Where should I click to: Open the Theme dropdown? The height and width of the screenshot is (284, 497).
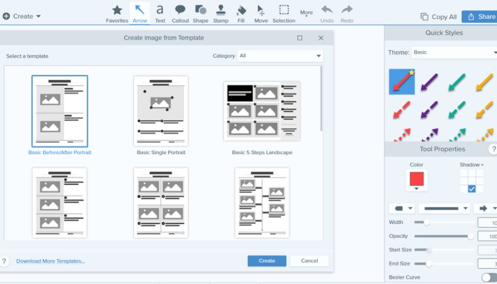454,52
